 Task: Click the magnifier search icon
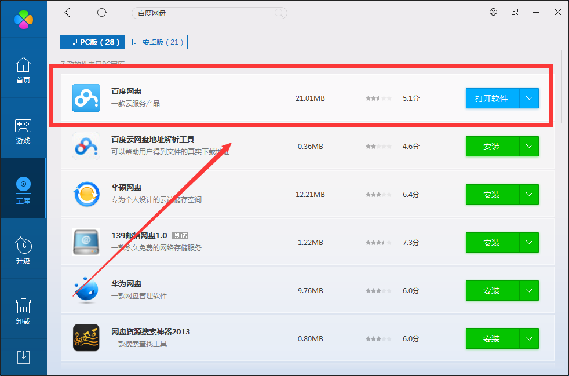pos(279,13)
